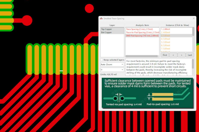Image resolution: width=199 pixels, height=132 pixels.
Task: Open the Auto Zoom dropdown
Action: (x=112, y=64)
